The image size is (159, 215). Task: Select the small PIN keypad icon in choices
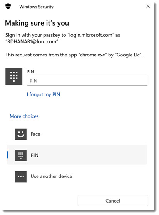[x=21, y=155]
